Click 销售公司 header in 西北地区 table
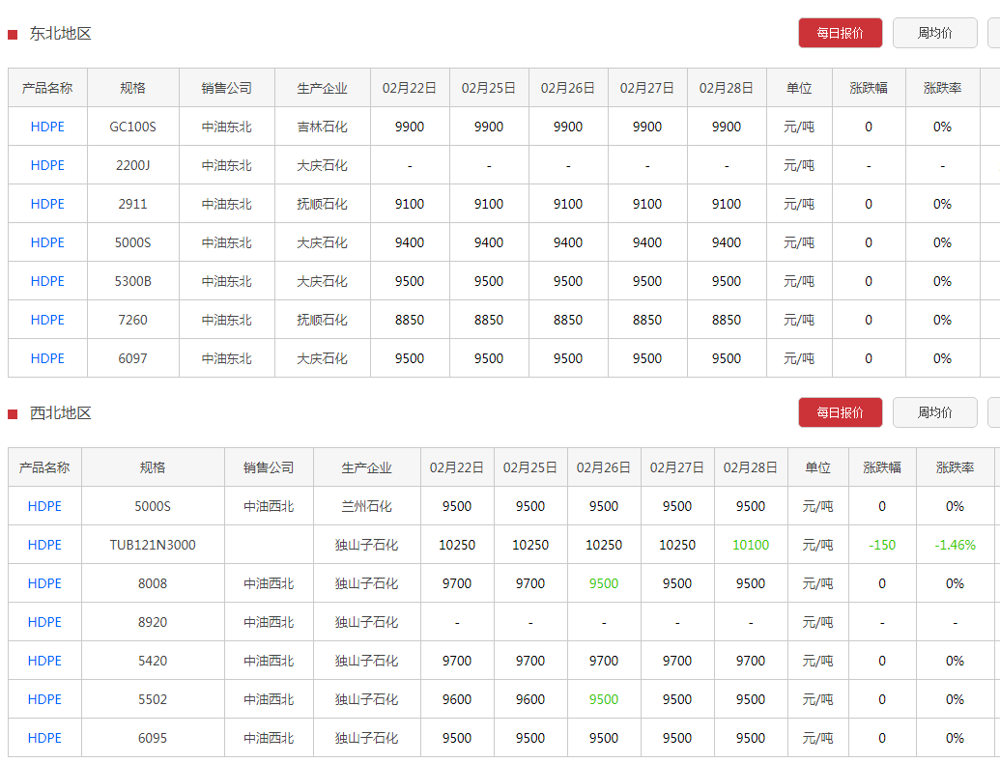The image size is (1000, 763). [269, 467]
